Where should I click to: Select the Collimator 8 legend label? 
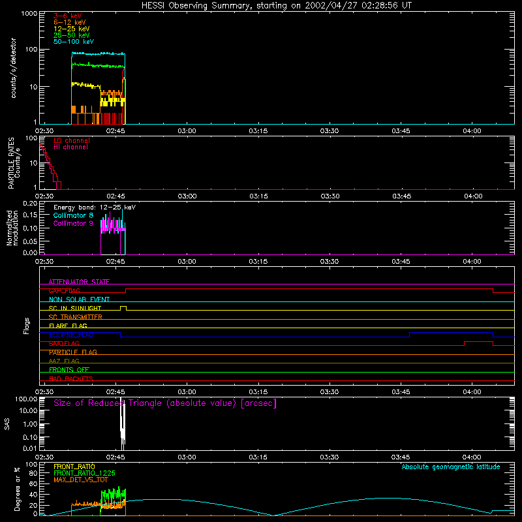(73, 215)
